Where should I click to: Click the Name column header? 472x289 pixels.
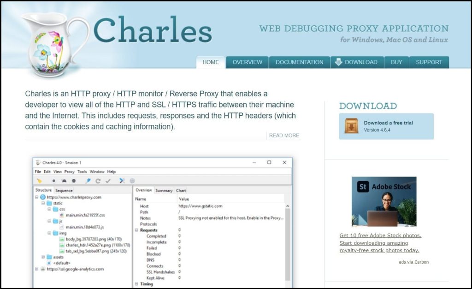point(141,199)
